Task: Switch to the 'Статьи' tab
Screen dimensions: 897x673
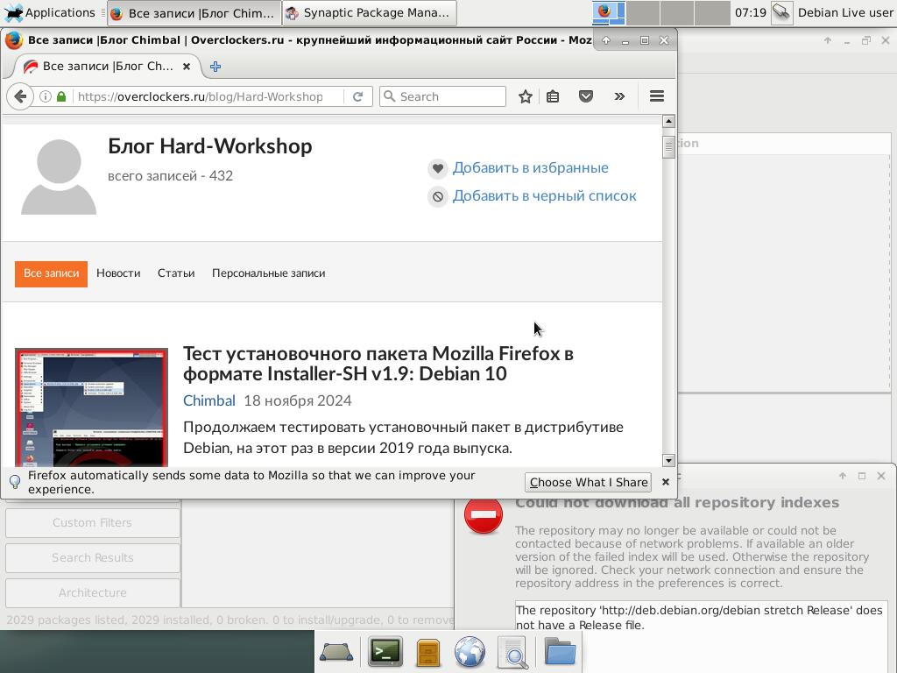Action: click(176, 273)
